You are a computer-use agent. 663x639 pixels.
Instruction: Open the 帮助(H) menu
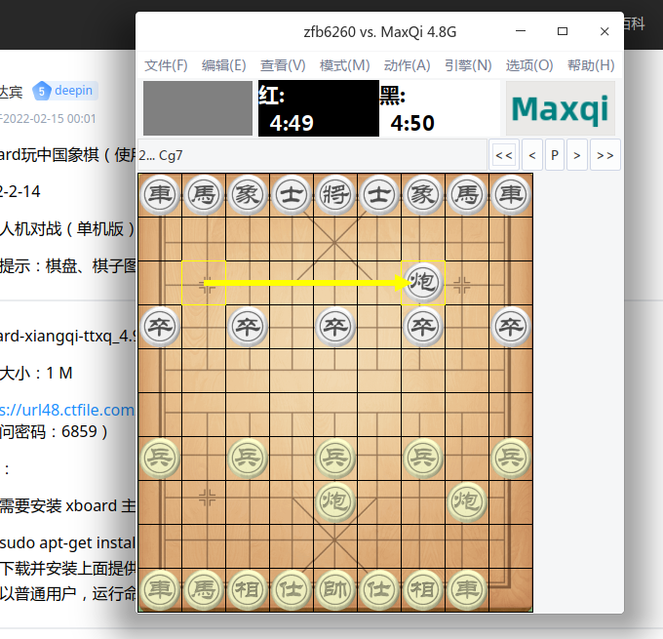pos(591,65)
